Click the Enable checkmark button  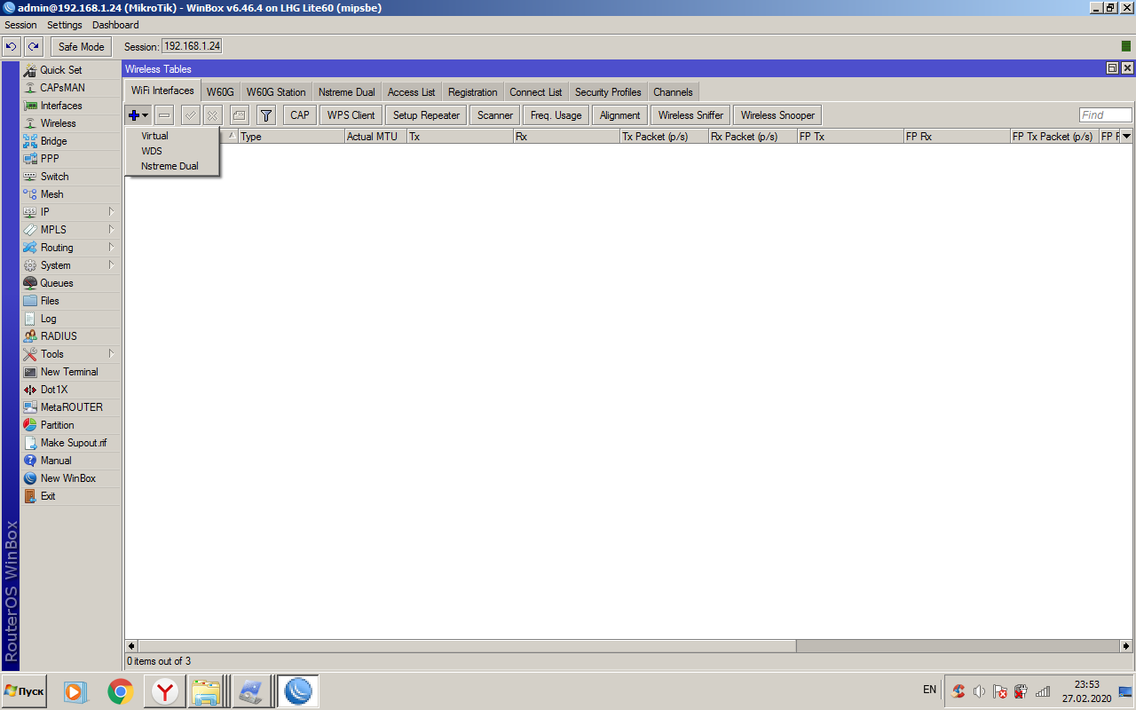pyautogui.click(x=190, y=115)
